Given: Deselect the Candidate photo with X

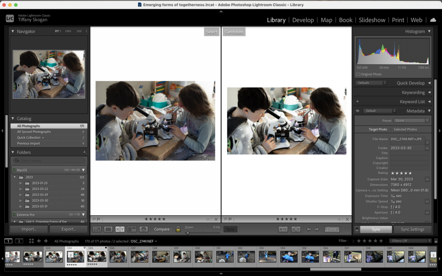Looking at the screenshot, I should (x=347, y=219).
